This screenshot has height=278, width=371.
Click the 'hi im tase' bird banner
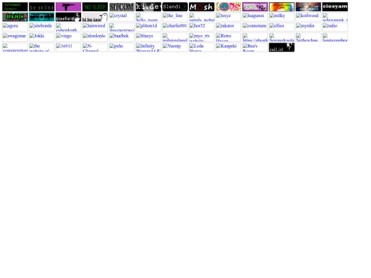(x=95, y=17)
